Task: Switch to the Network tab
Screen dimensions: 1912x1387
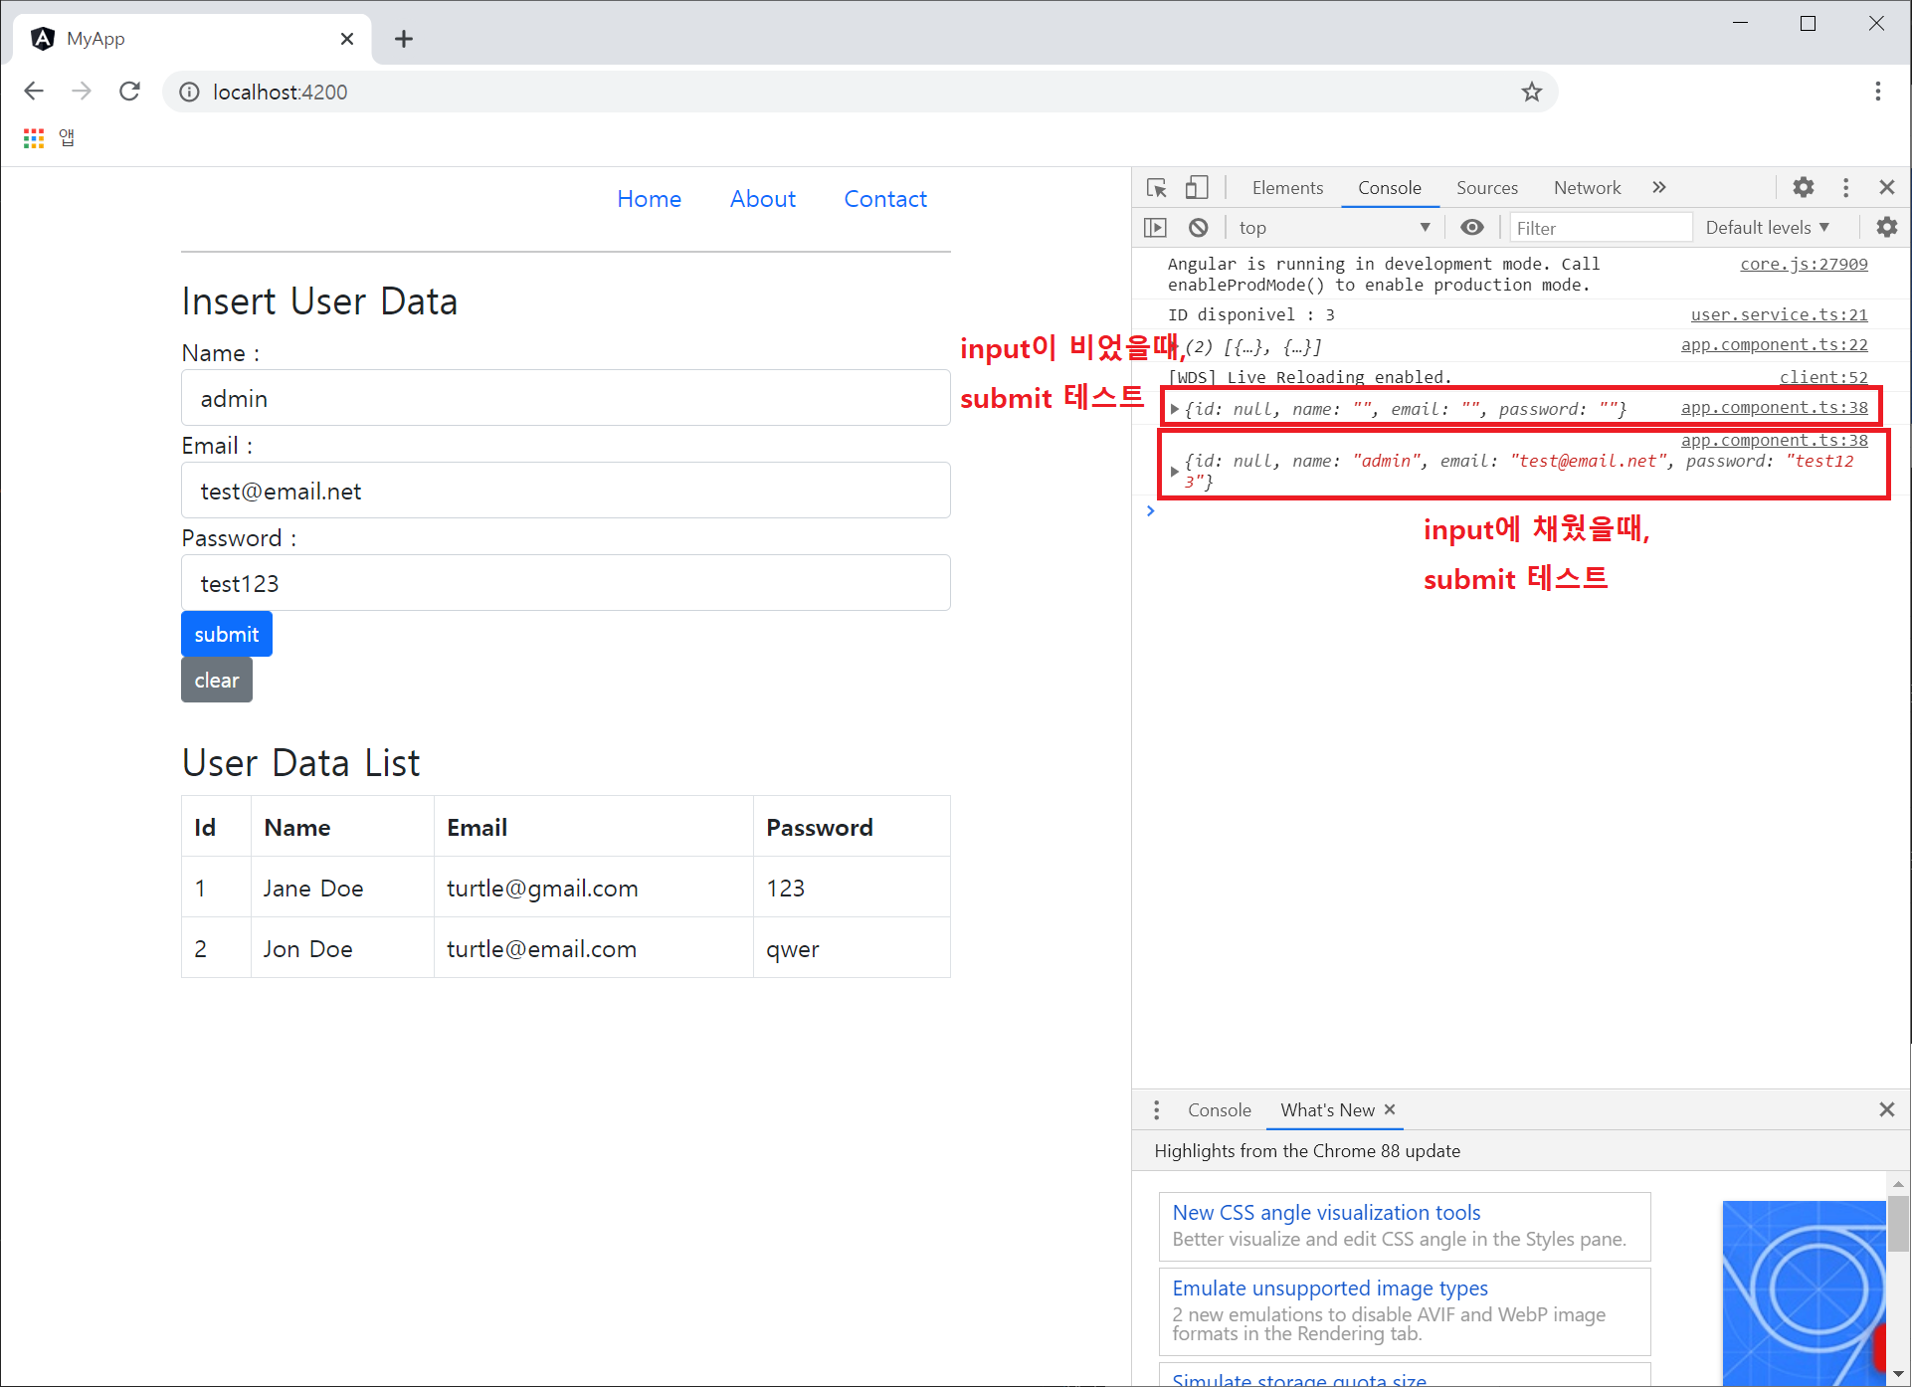Action: point(1587,188)
